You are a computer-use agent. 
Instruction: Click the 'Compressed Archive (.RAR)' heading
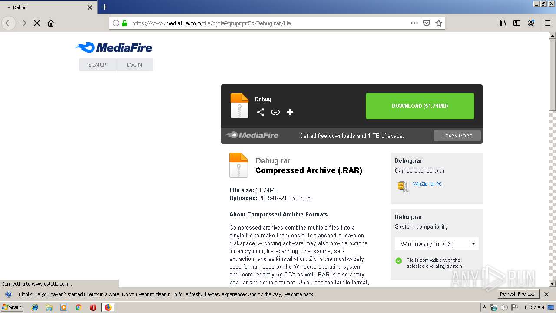[x=309, y=170]
